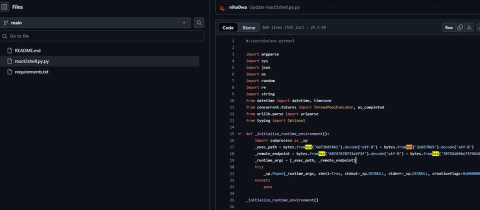
Task: Copy raw file contents icon
Action: 460,27
